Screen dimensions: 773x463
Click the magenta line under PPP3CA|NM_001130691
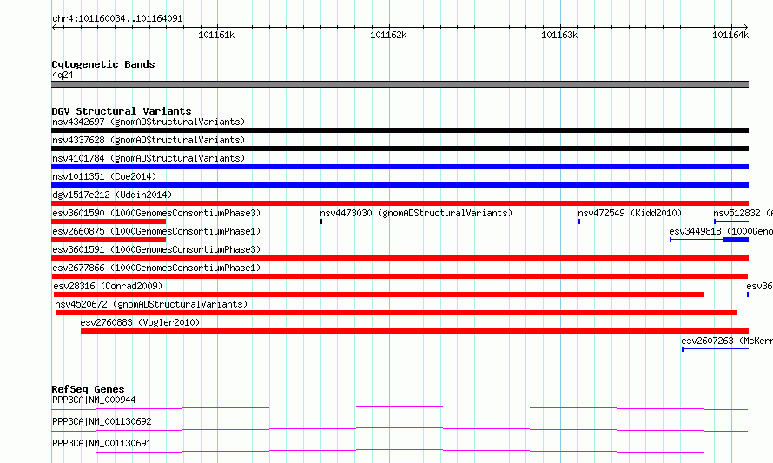click(x=400, y=451)
